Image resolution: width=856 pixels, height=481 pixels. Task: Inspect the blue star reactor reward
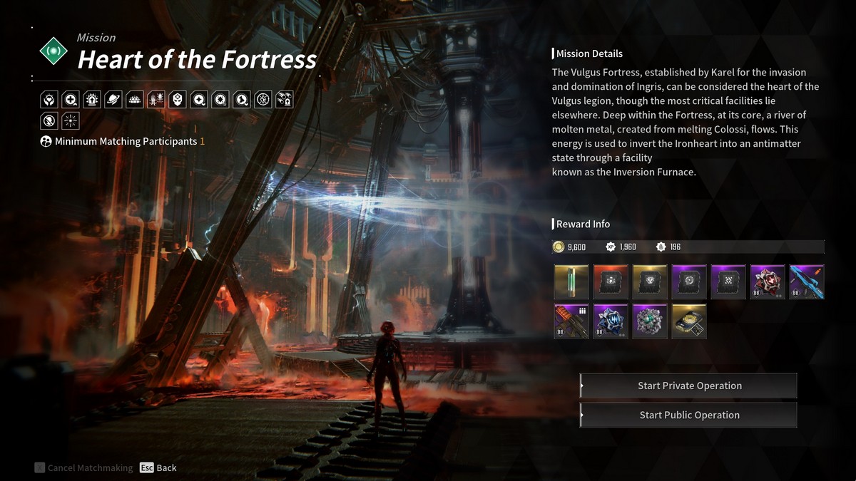[611, 321]
